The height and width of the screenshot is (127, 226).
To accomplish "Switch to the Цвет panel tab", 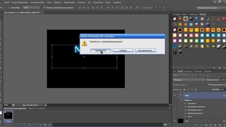I will 185,14.
